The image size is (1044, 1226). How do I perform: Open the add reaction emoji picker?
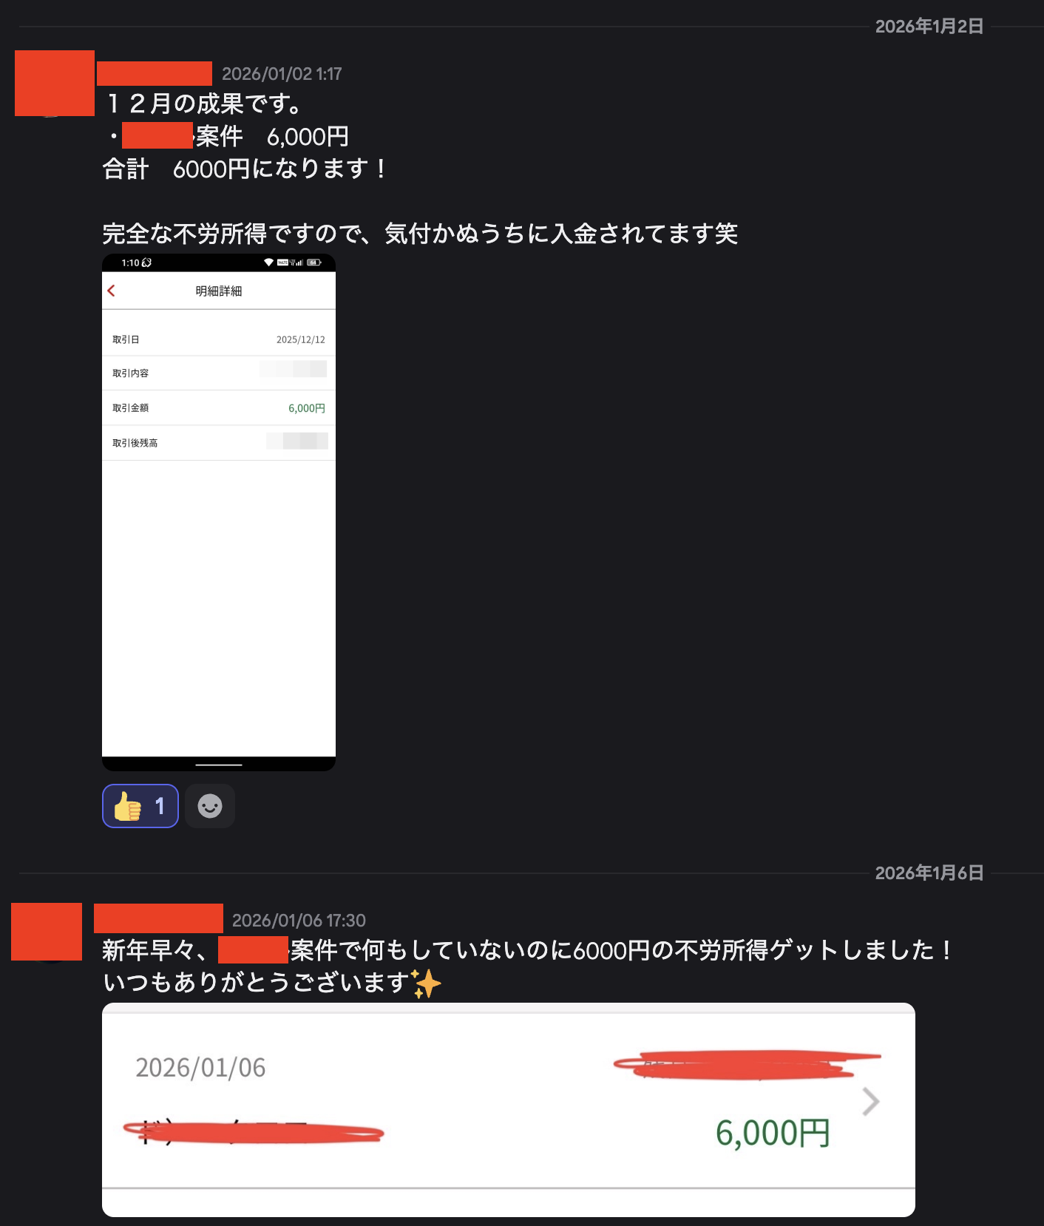210,806
